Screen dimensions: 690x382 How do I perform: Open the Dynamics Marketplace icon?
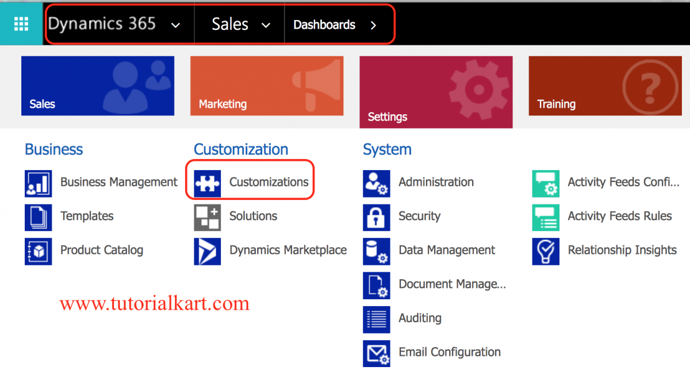(x=207, y=250)
